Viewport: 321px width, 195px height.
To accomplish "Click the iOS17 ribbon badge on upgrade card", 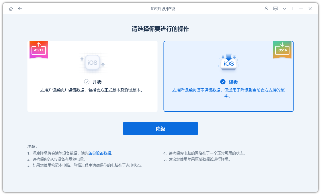I will (x=38, y=49).
